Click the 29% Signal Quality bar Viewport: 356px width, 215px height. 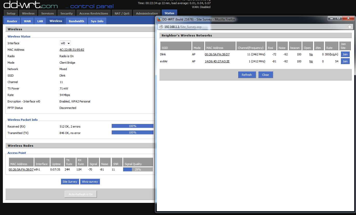click(138, 169)
